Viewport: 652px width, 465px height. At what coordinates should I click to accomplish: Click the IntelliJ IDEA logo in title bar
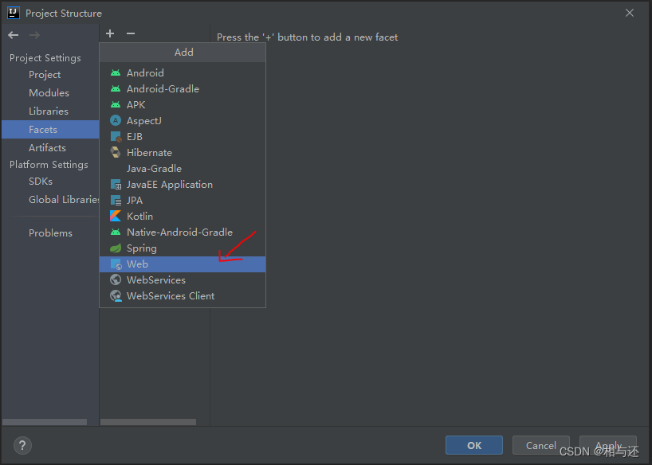coord(14,13)
